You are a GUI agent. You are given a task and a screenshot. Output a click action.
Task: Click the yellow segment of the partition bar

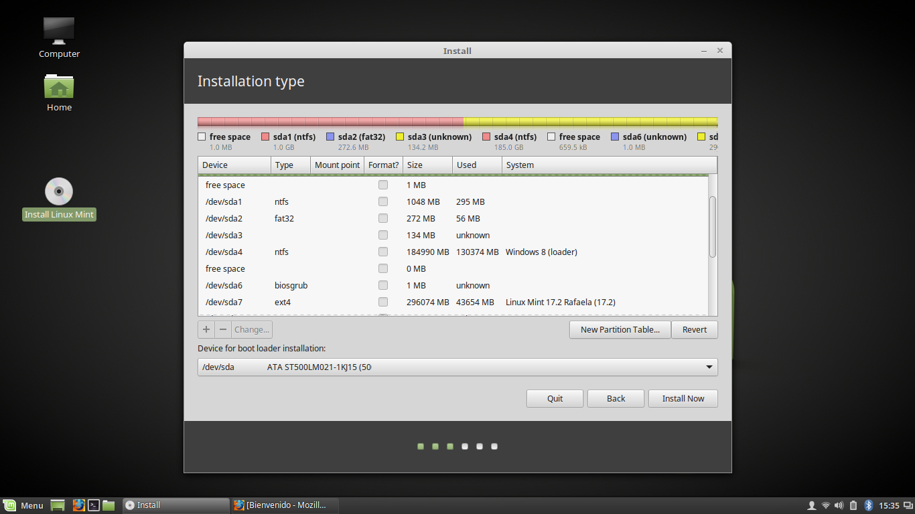[x=591, y=122]
